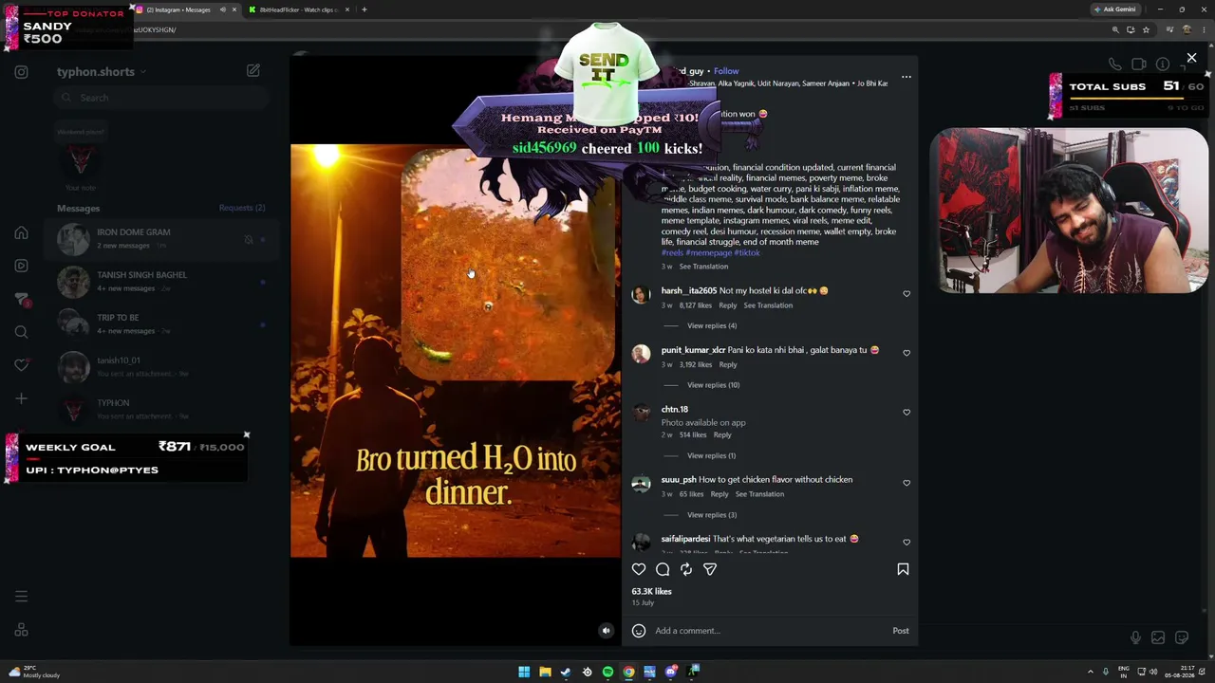Open the Windows Start menu
Viewport: 1215px width, 683px height.
coord(524,672)
